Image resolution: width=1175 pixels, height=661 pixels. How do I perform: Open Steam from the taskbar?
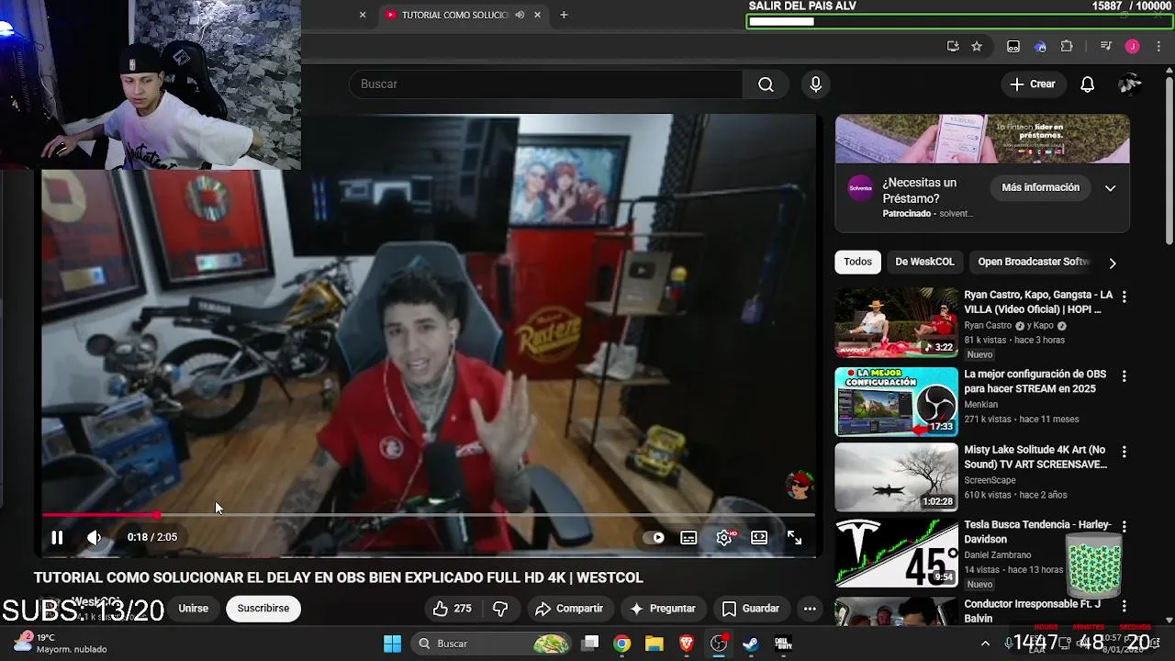751,644
